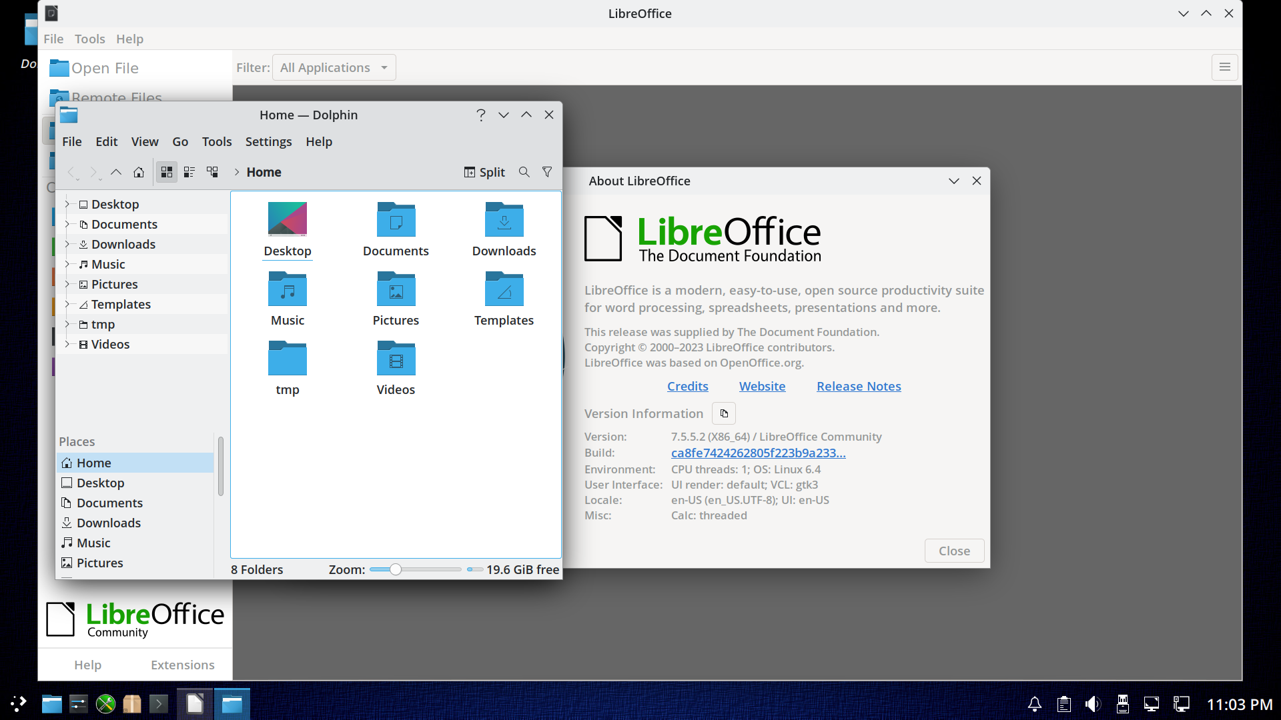Screen dimensions: 1281x720
Task: Go up one folder in Dolphin
Action: pos(116,172)
